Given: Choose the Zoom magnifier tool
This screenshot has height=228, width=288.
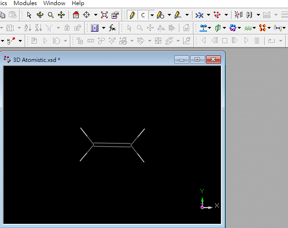Looking at the screenshot, I should (51, 15).
